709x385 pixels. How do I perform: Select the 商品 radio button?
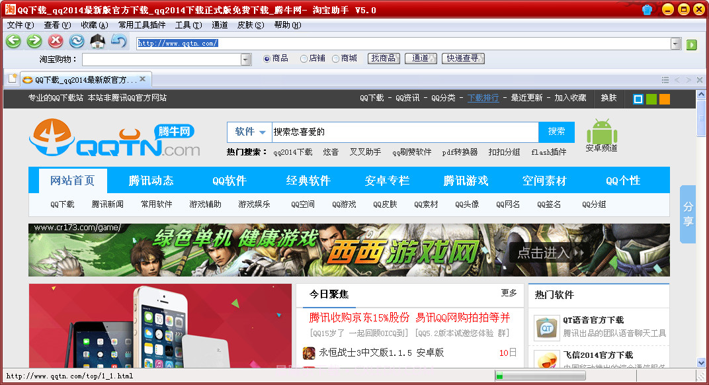266,58
